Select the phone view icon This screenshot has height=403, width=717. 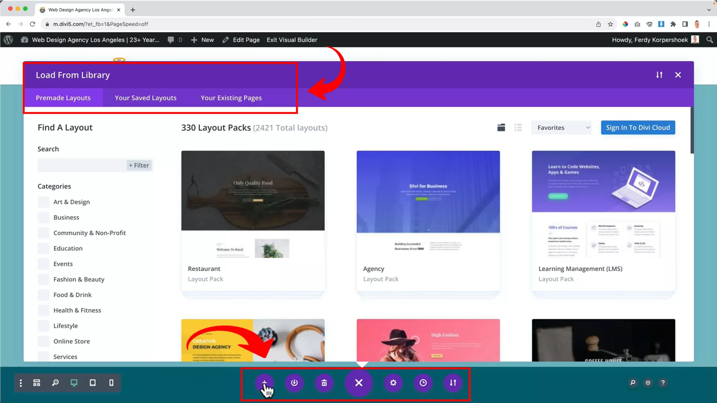coord(111,382)
